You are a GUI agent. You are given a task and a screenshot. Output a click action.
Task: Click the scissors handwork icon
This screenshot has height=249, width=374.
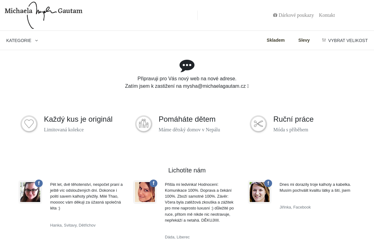[258, 124]
